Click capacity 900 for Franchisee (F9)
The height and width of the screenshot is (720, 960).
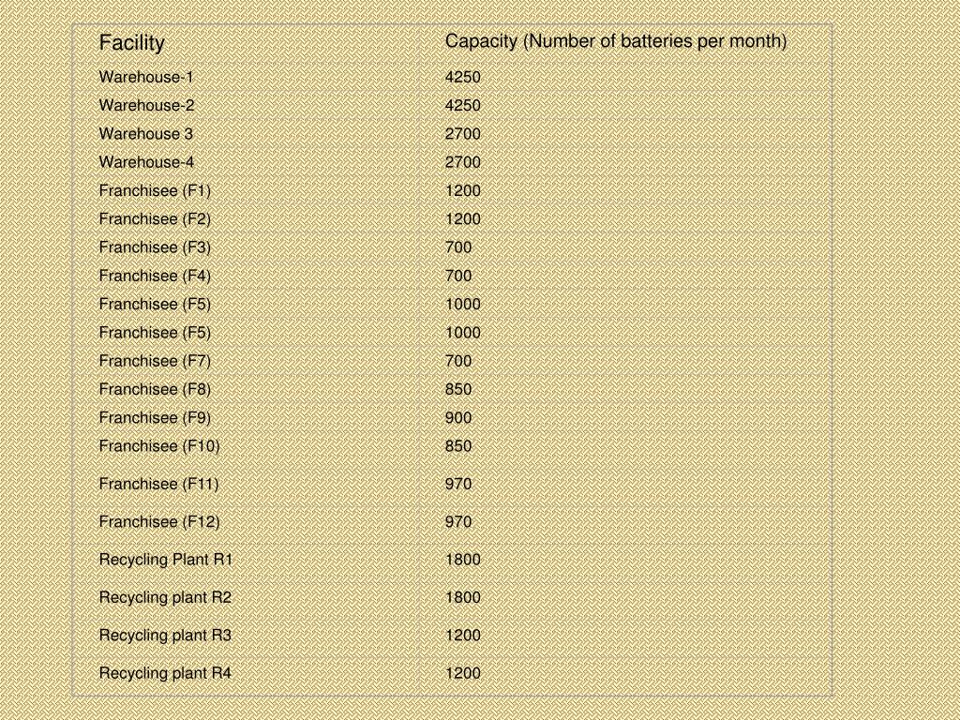(x=458, y=417)
